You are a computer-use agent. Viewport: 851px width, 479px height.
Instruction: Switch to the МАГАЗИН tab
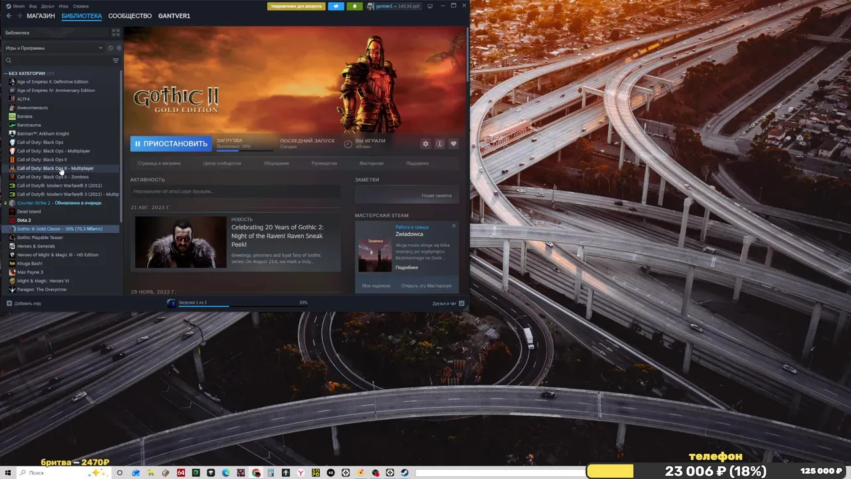coord(41,16)
